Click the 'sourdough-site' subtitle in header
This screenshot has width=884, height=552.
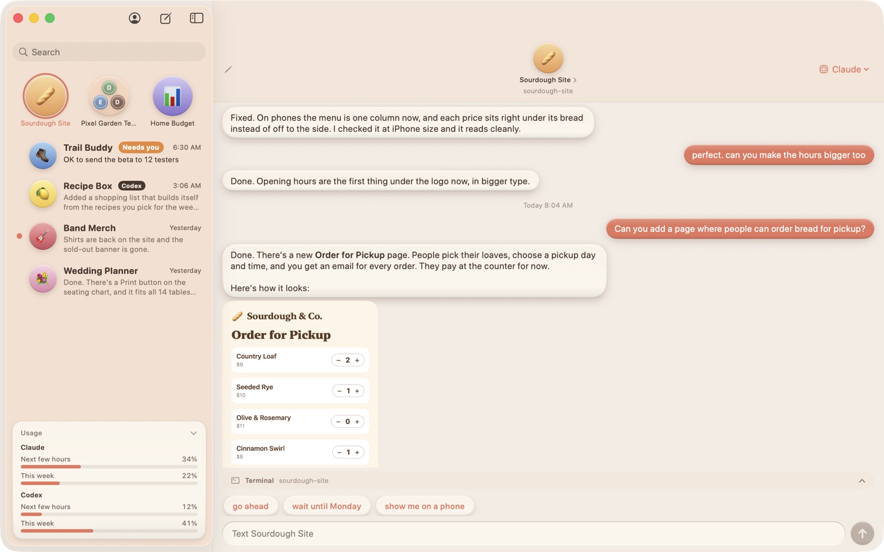[x=548, y=91]
